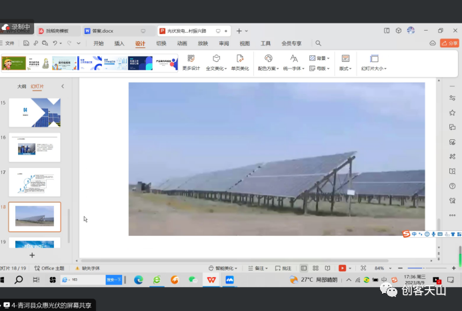
Task: Click zoom in plus button
Action: coord(454,268)
